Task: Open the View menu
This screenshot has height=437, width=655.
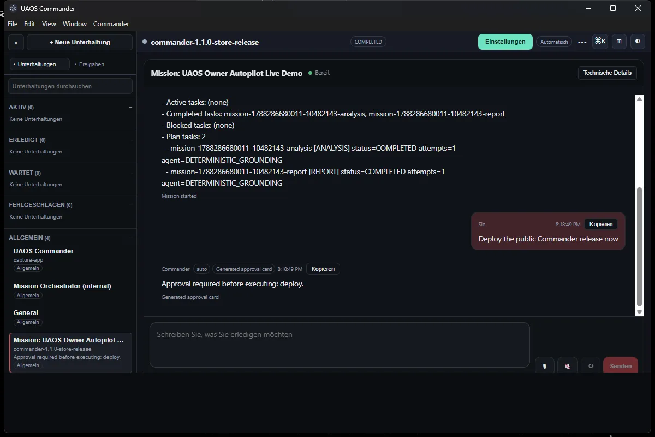Action: pyautogui.click(x=49, y=24)
